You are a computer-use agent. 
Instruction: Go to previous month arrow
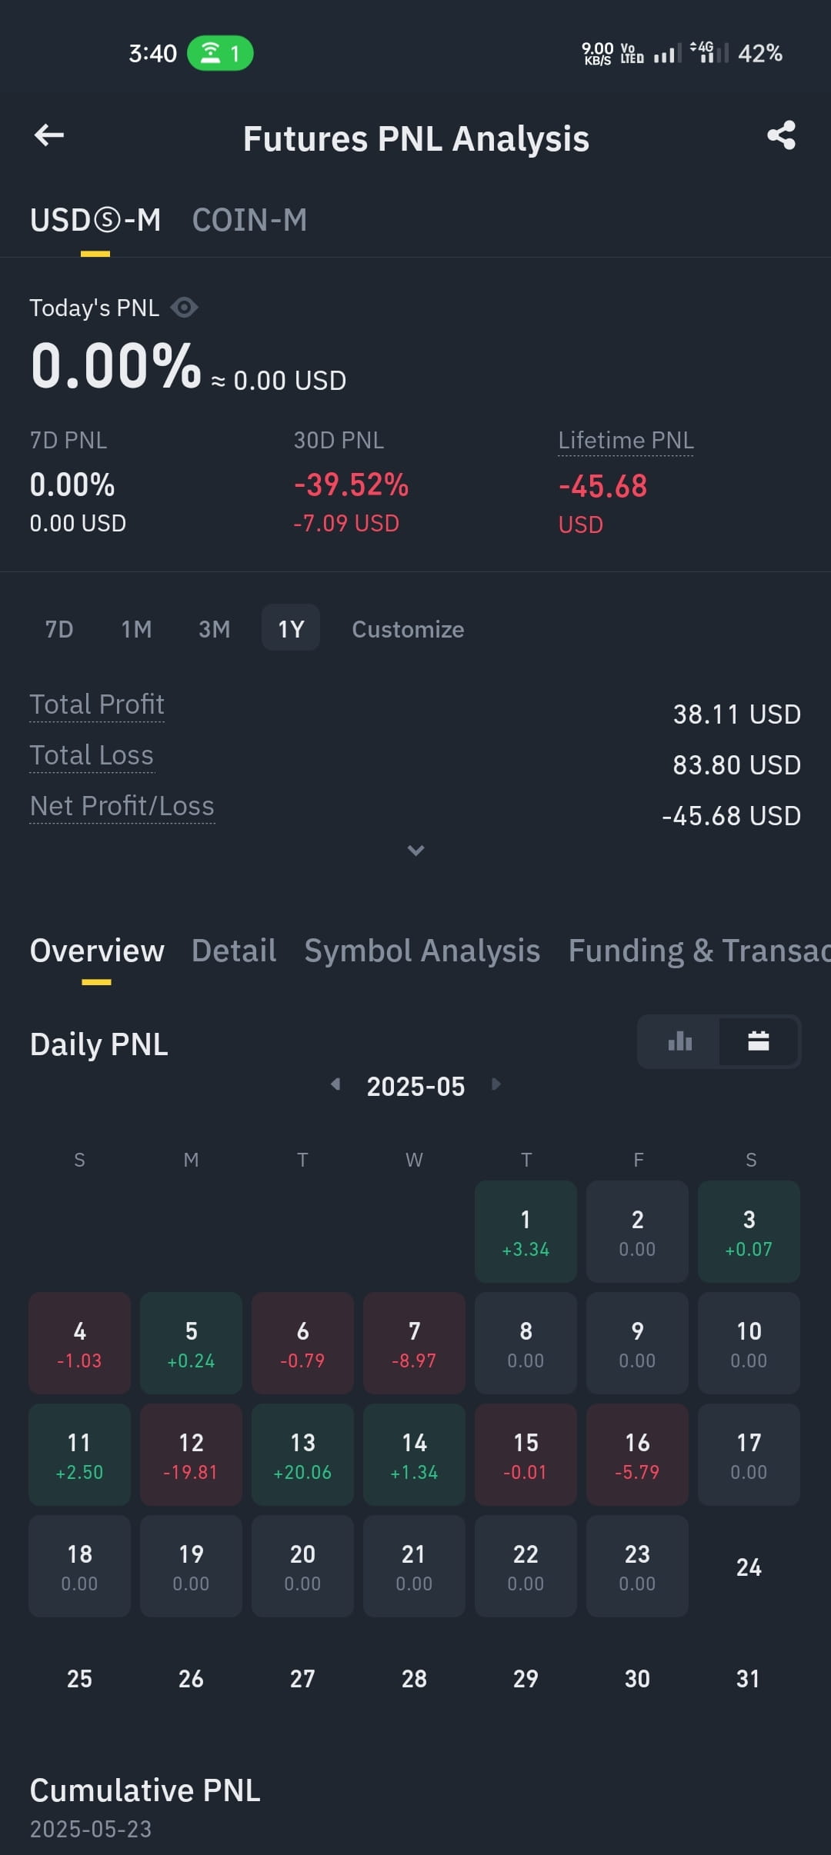point(335,1084)
